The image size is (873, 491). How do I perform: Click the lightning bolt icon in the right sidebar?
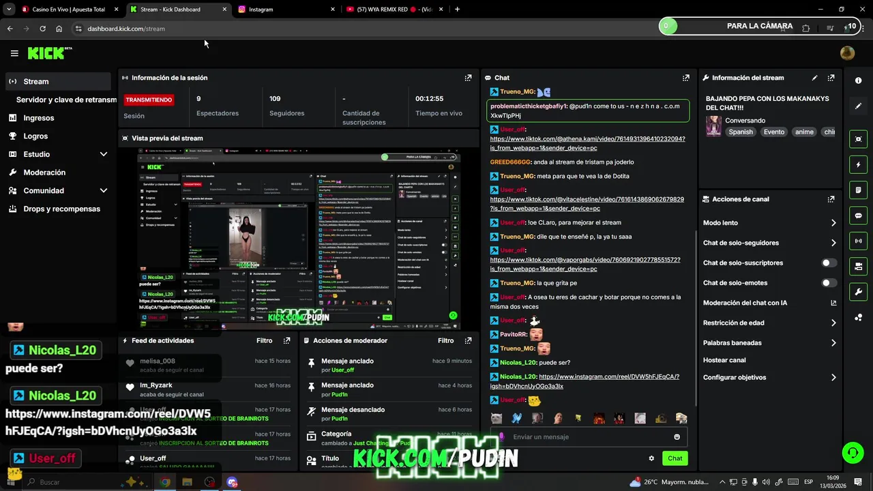pos(858,164)
